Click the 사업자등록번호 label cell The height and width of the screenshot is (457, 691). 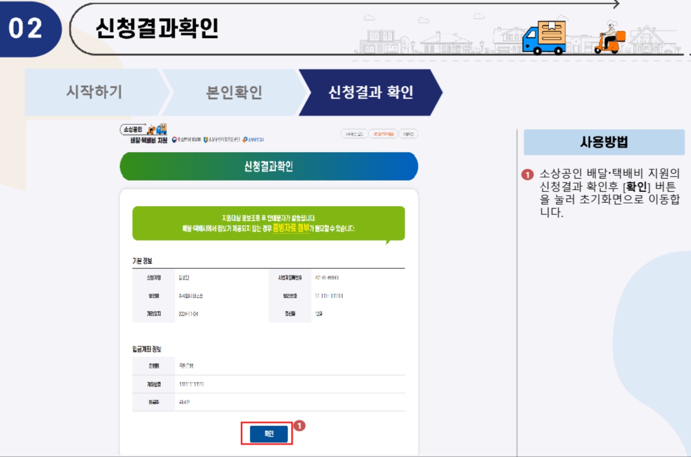(x=290, y=277)
